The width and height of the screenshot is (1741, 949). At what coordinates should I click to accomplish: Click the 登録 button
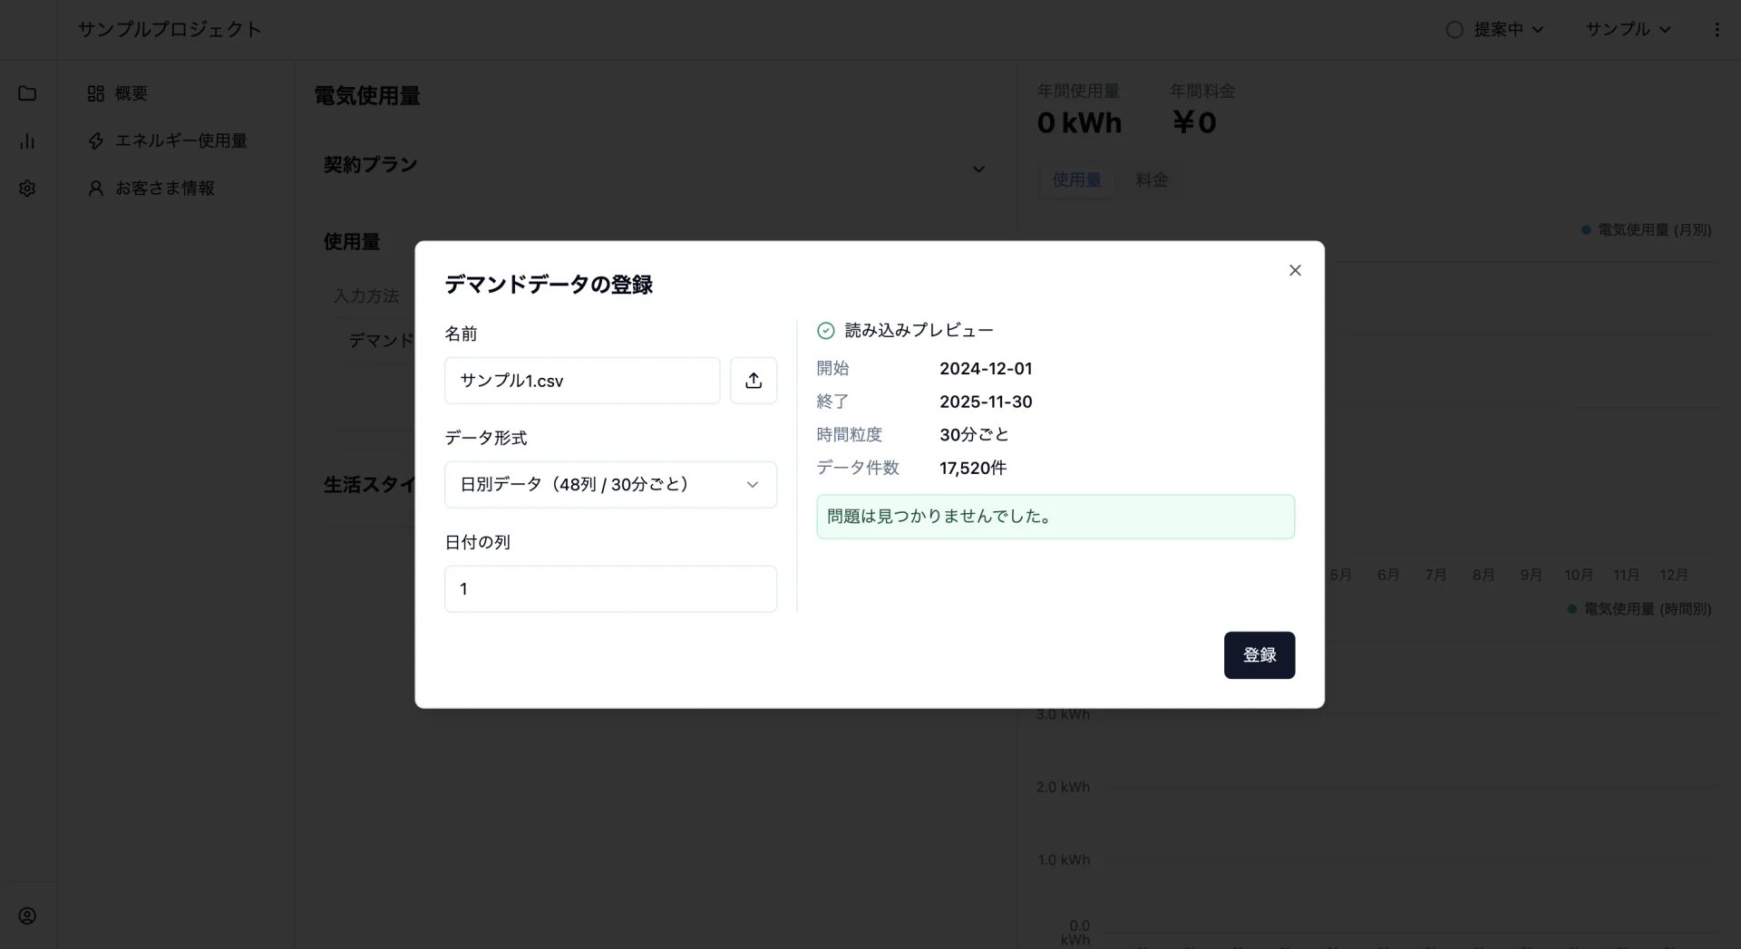(x=1259, y=655)
